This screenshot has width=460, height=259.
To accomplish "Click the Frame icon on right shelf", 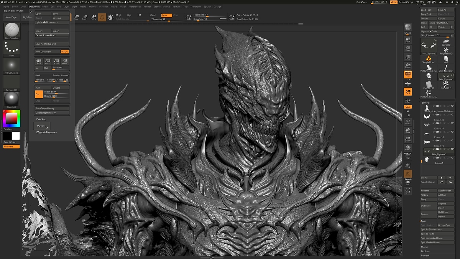I will point(408,122).
